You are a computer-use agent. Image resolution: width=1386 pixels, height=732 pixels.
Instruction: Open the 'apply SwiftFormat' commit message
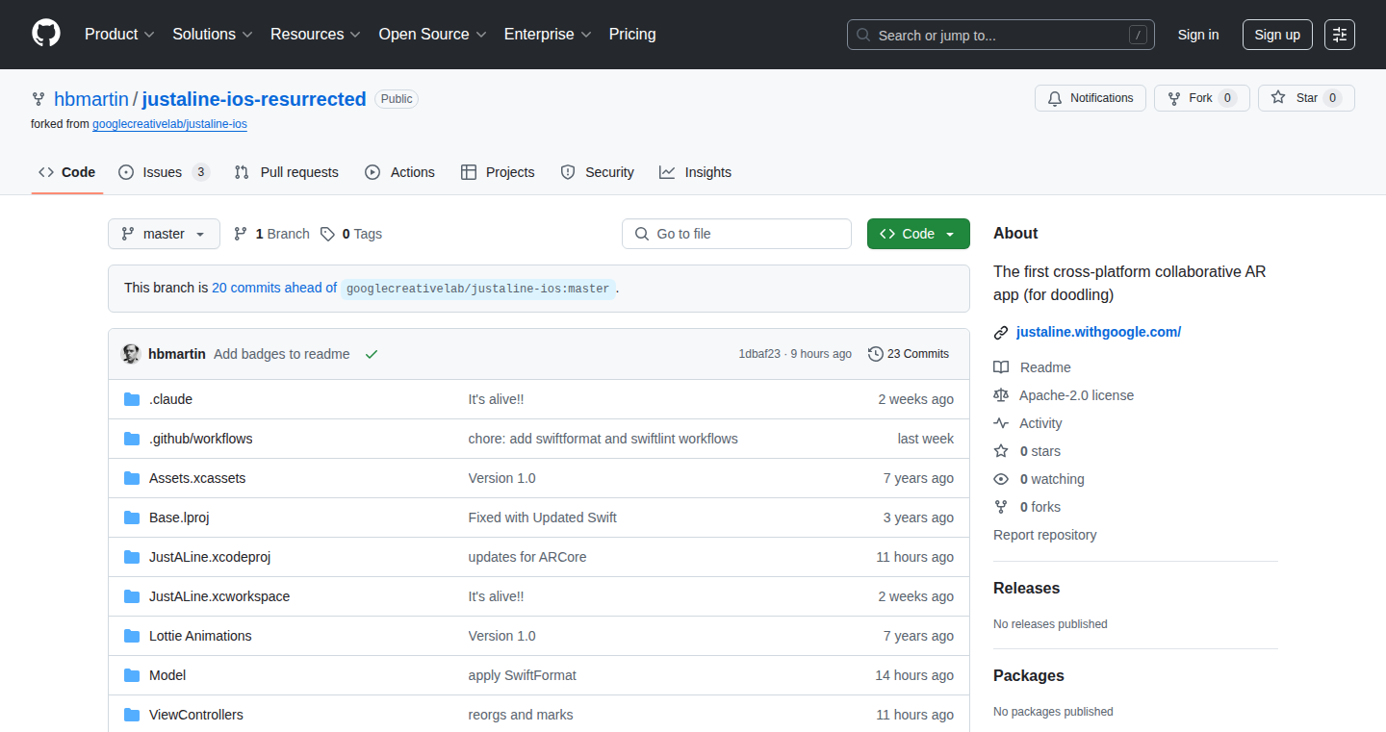pyautogui.click(x=522, y=675)
